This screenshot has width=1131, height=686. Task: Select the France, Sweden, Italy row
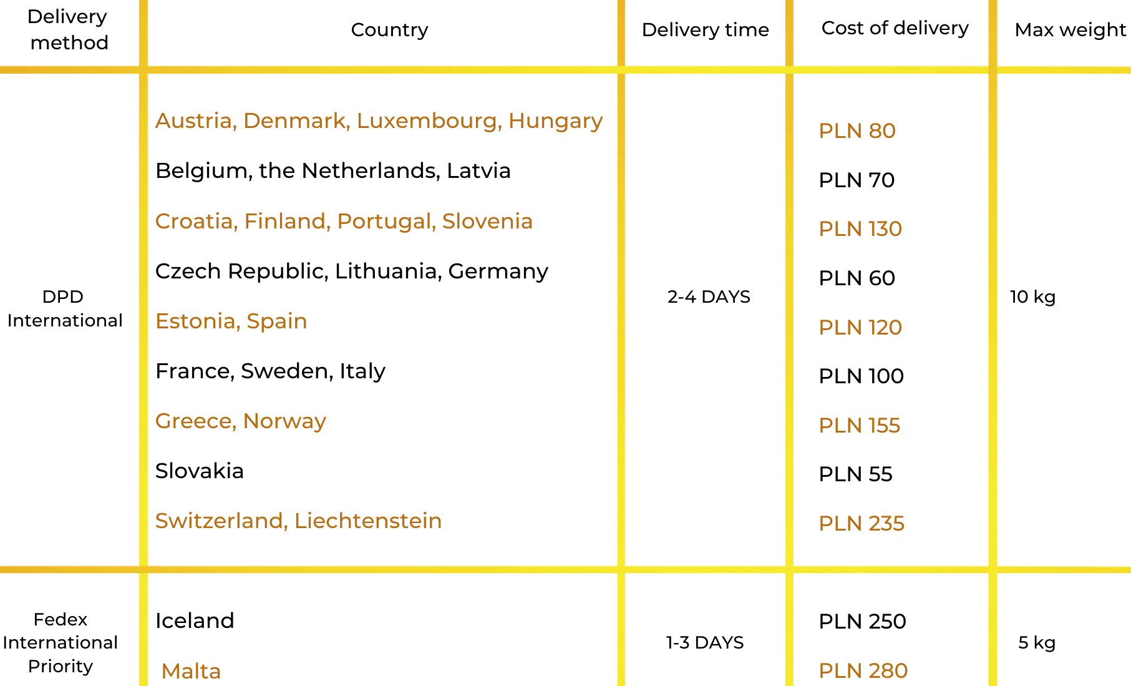(x=270, y=371)
